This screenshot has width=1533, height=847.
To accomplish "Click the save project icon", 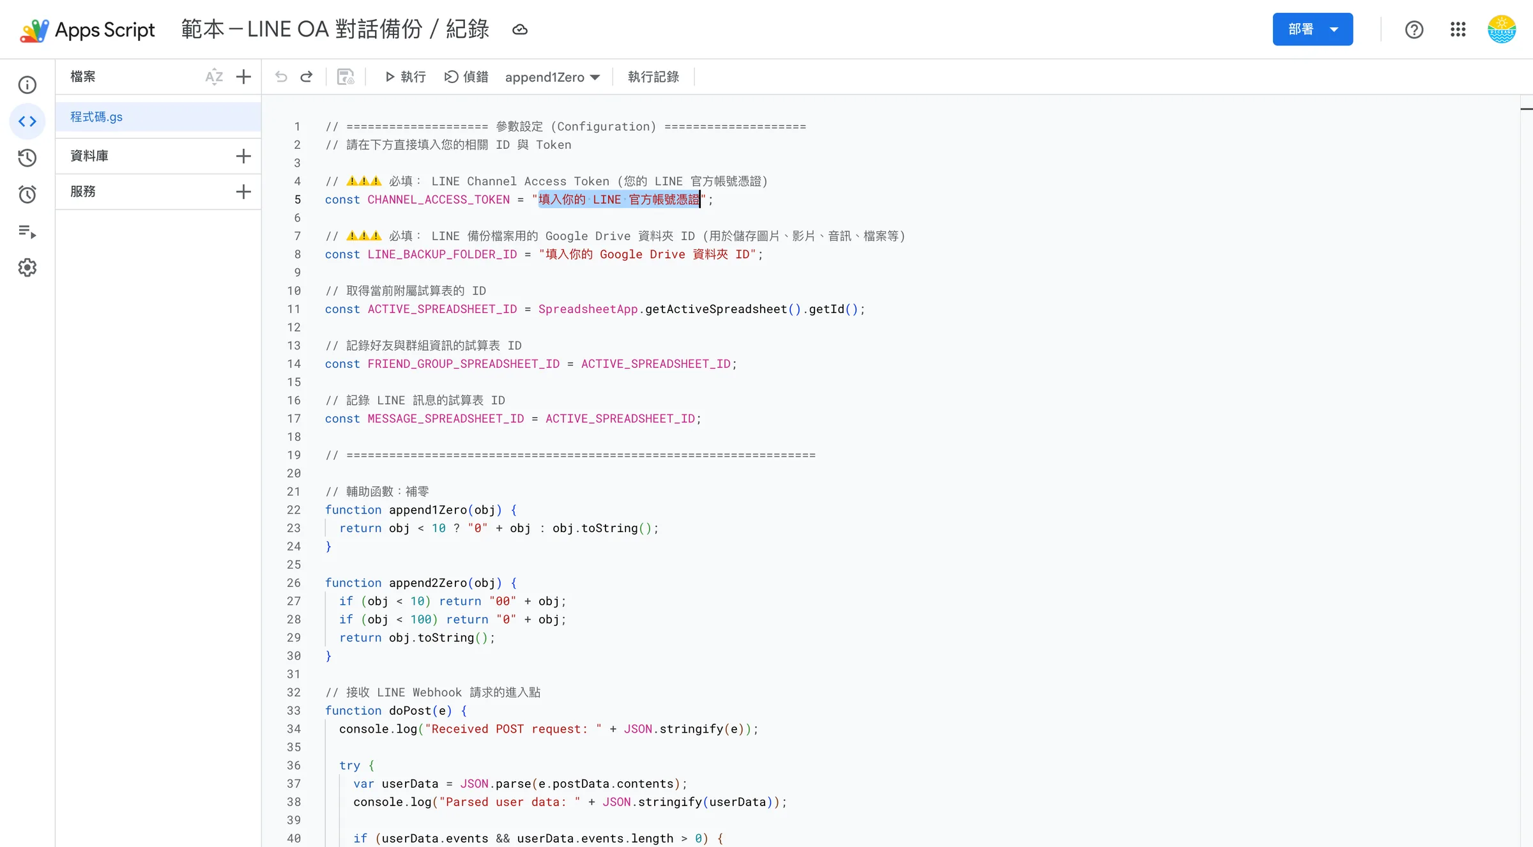I will coord(346,77).
